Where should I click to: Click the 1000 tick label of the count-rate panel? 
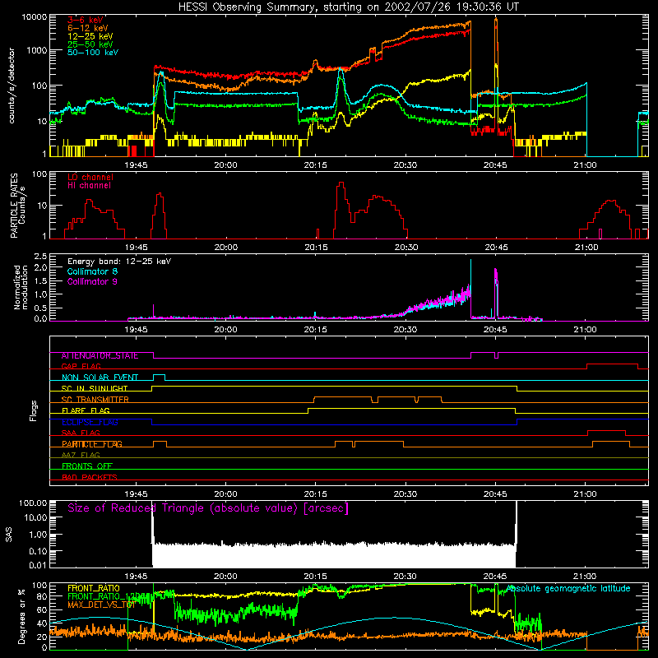tap(36, 50)
